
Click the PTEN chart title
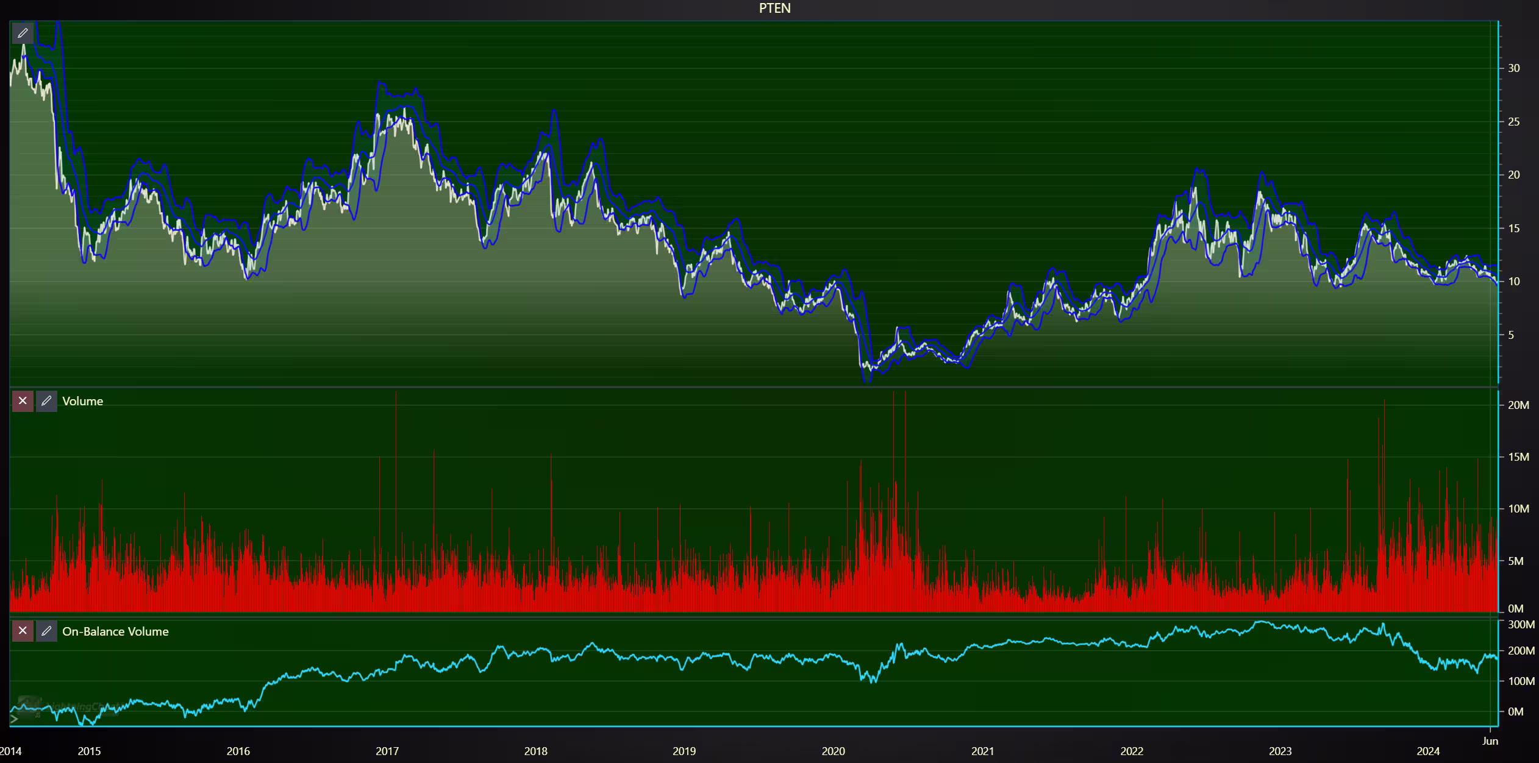click(x=774, y=8)
